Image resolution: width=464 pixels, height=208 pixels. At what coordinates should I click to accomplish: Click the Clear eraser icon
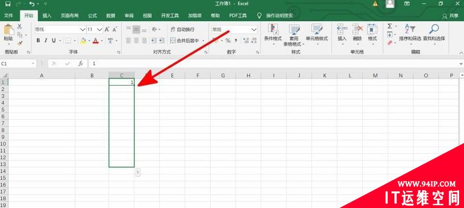coord(390,43)
